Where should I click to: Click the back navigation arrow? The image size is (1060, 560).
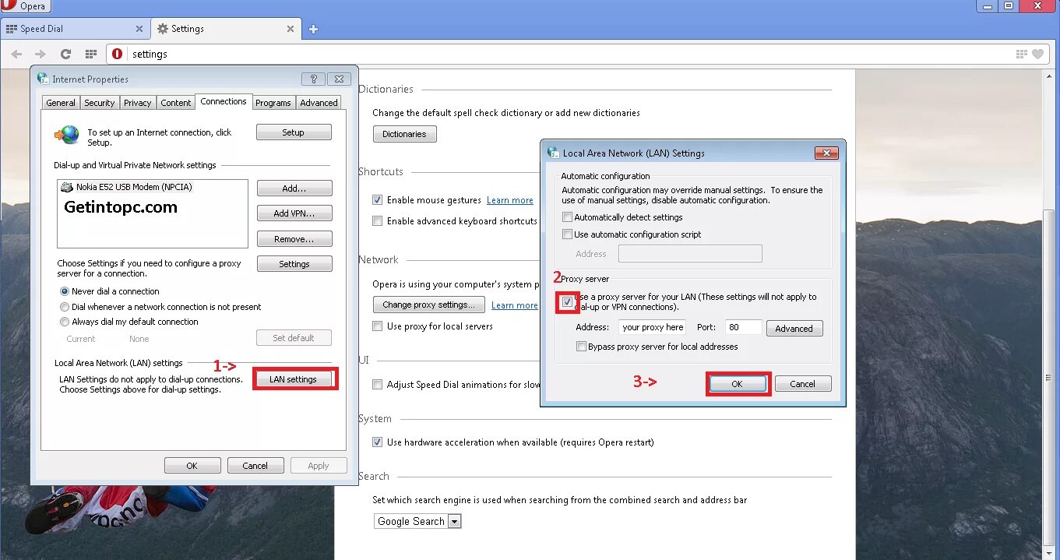[x=17, y=54]
